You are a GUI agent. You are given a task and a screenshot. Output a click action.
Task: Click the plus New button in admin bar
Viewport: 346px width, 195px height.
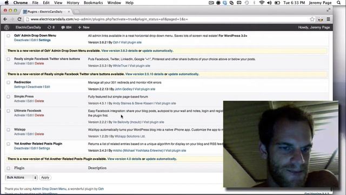click(84, 28)
